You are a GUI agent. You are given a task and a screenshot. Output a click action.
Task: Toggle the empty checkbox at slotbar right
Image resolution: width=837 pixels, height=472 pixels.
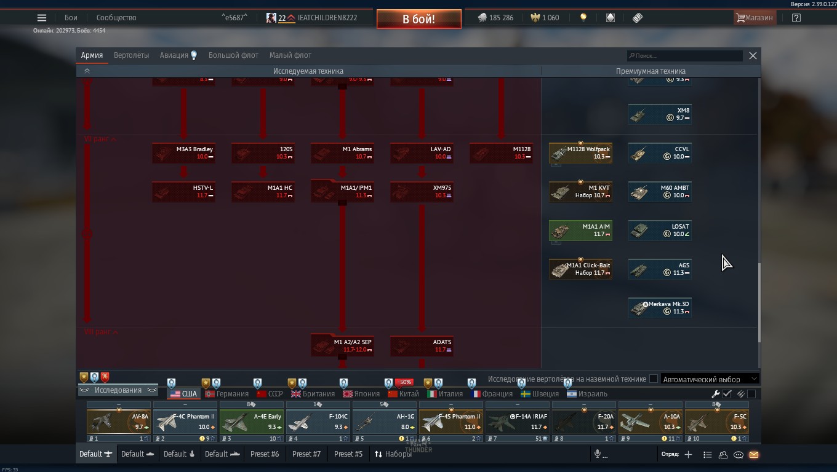tap(751, 394)
